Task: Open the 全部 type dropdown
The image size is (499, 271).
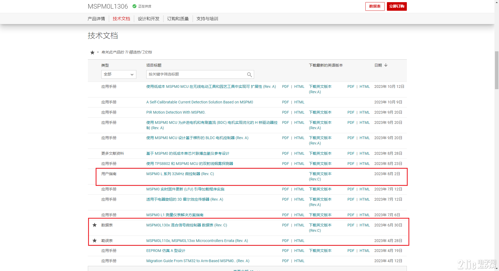Action: 119,74
